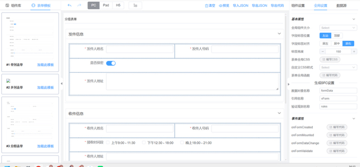This screenshot has width=360, height=167.
Task: Click the broken image of template #2
Action: (x=8, y=81)
